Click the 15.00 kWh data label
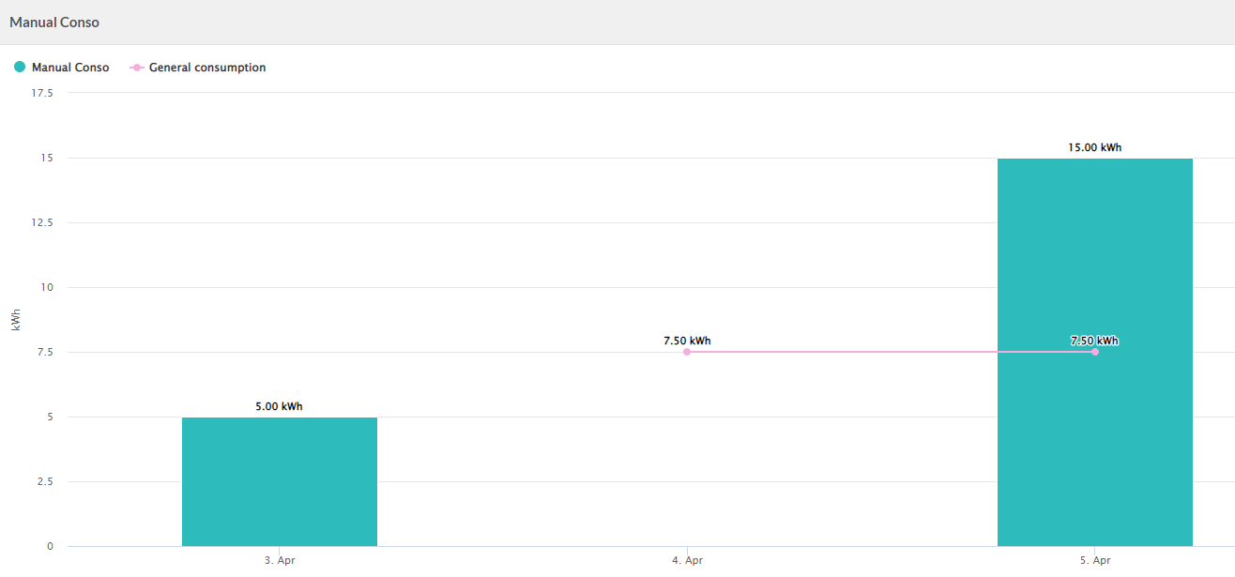The image size is (1235, 577). click(1094, 147)
